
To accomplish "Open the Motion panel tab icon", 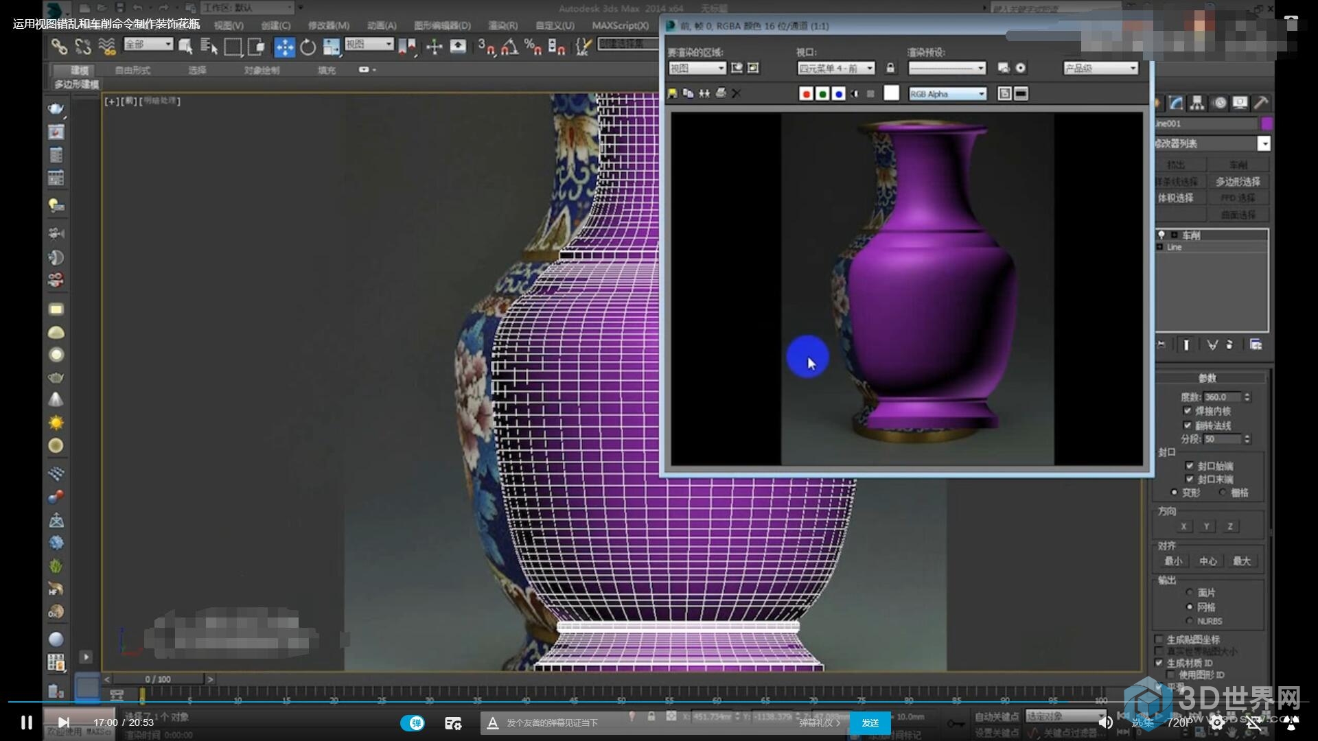I will [x=1219, y=103].
